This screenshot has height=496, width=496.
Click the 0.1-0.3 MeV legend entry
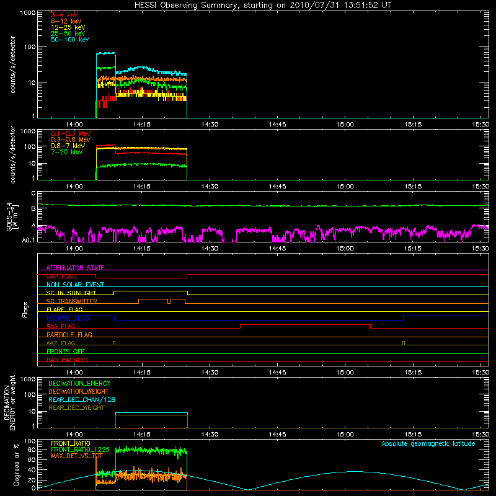point(71,133)
